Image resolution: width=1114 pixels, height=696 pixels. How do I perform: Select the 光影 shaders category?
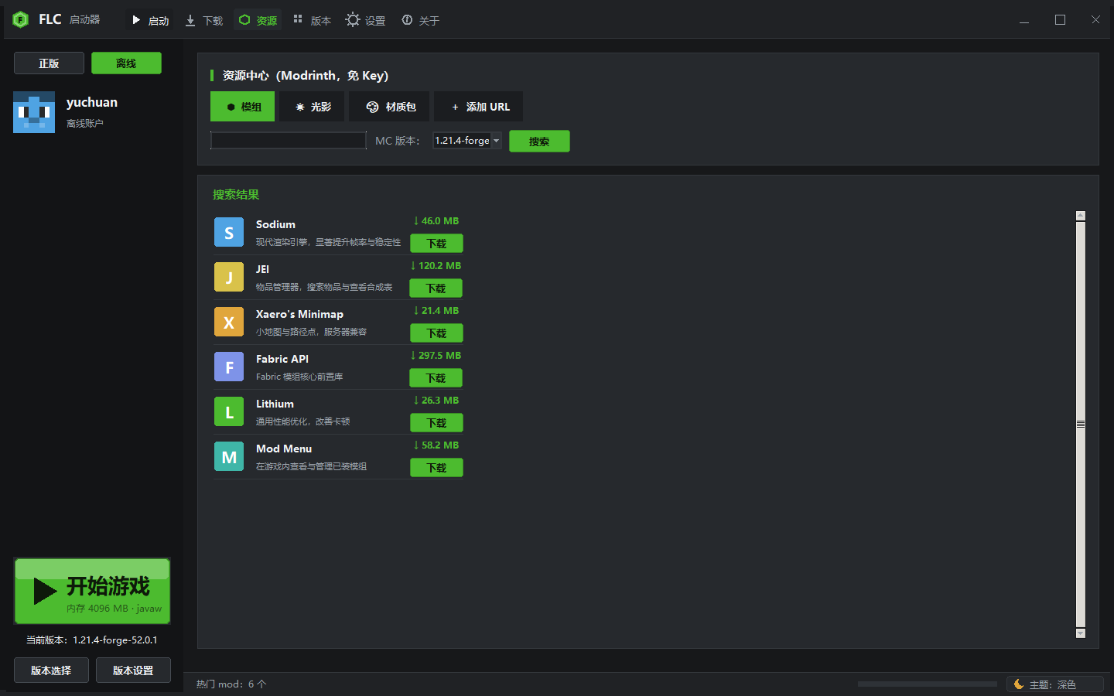point(312,107)
